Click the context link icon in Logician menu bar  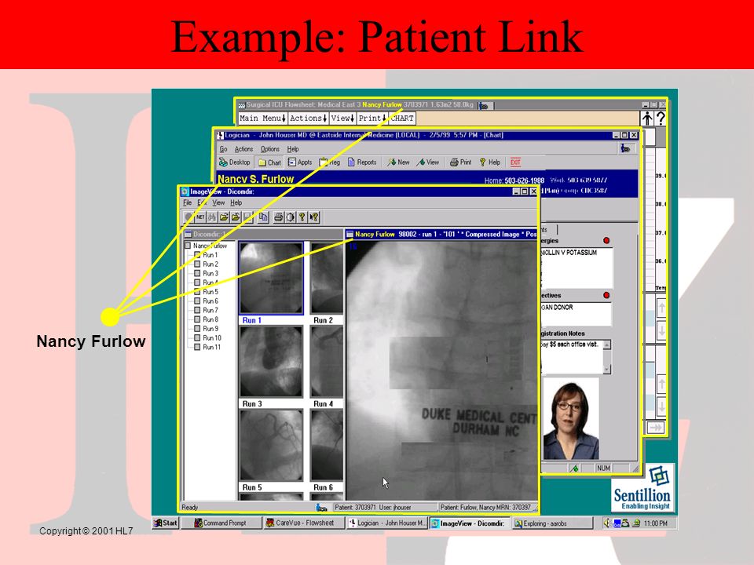[x=625, y=149]
